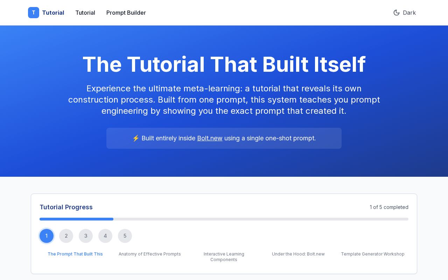Image resolution: width=448 pixels, height=280 pixels.
Task: Click the bold Tutorial brand name
Action: tap(53, 13)
